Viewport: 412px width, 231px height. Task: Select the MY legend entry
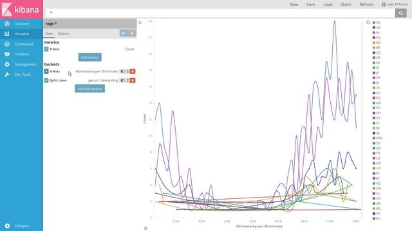tap(377, 113)
